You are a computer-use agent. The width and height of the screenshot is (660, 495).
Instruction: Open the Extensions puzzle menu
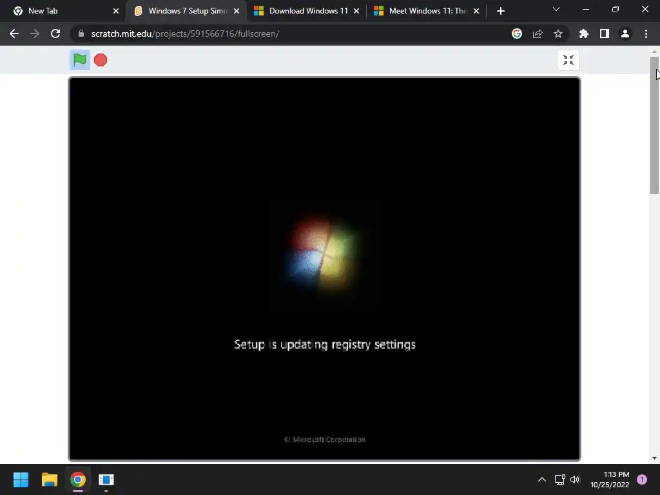584,34
